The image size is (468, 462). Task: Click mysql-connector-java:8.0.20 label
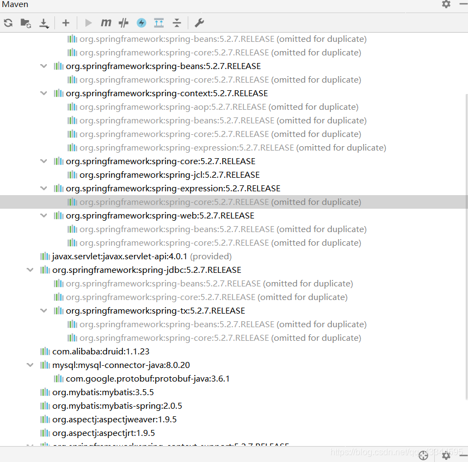121,365
